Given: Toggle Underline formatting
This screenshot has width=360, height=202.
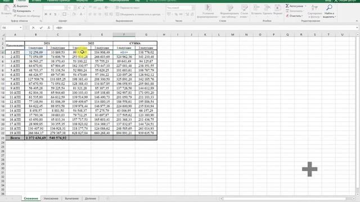Looking at the screenshot, I should tap(55, 14).
